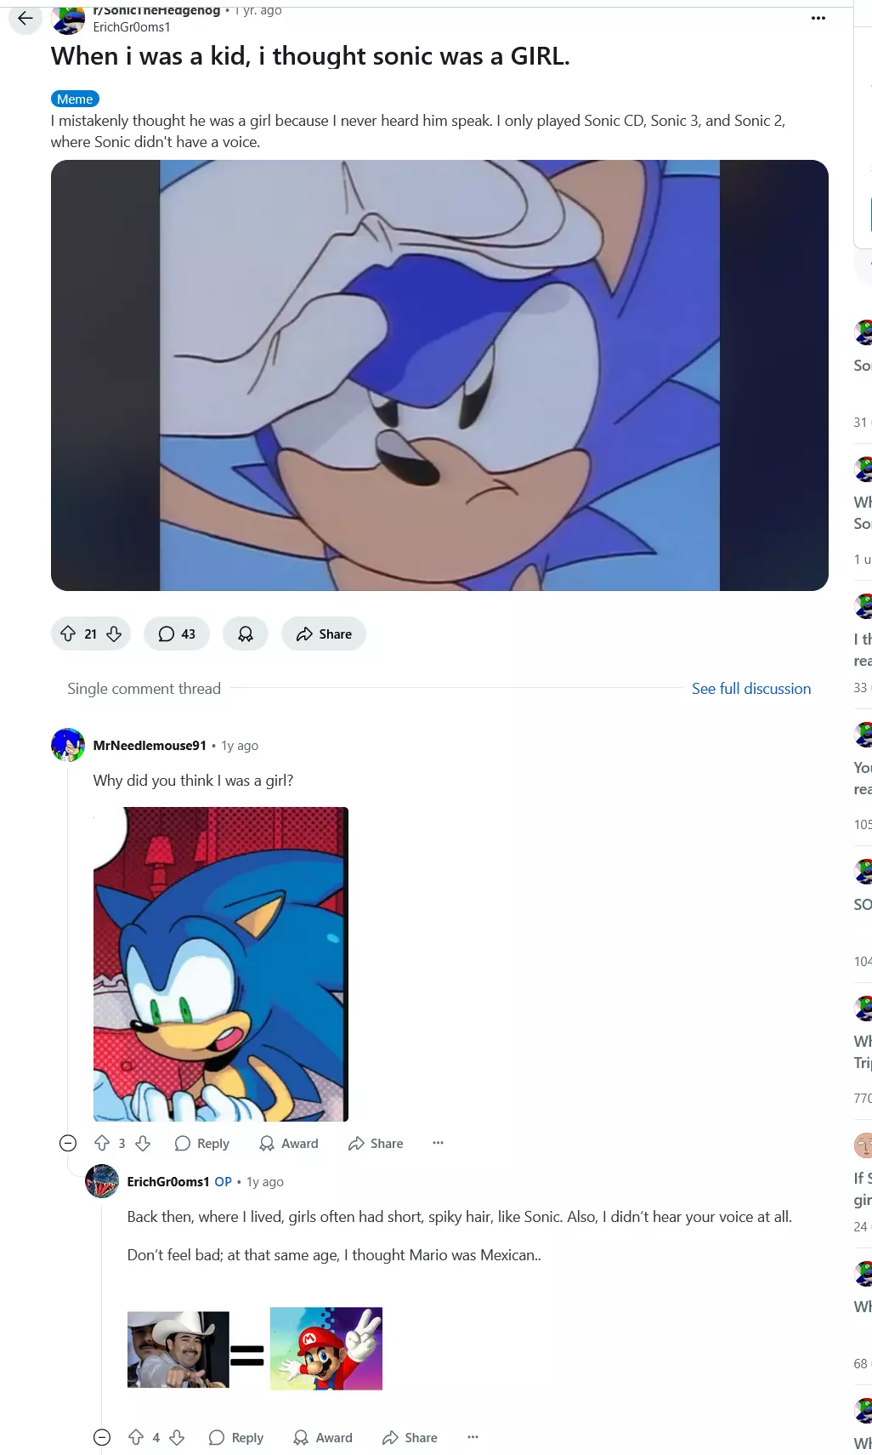This screenshot has width=872, height=1455.
Task: Upvote the main post
Action: 68,634
